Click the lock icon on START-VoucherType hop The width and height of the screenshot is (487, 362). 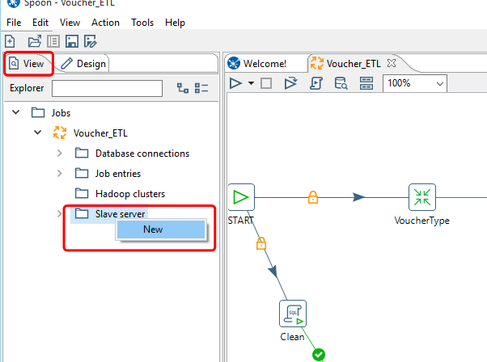coord(313,197)
